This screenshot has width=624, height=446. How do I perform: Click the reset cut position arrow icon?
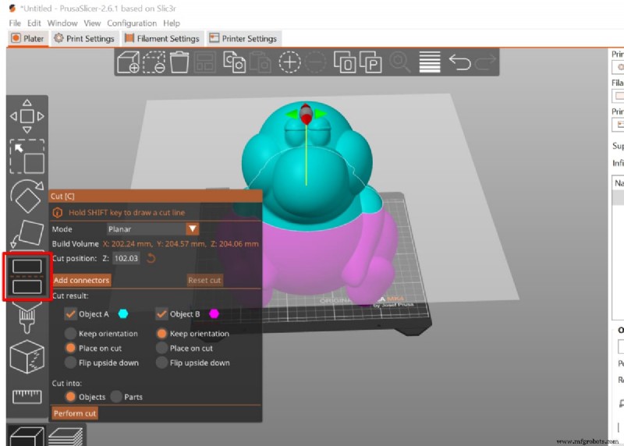click(x=151, y=259)
